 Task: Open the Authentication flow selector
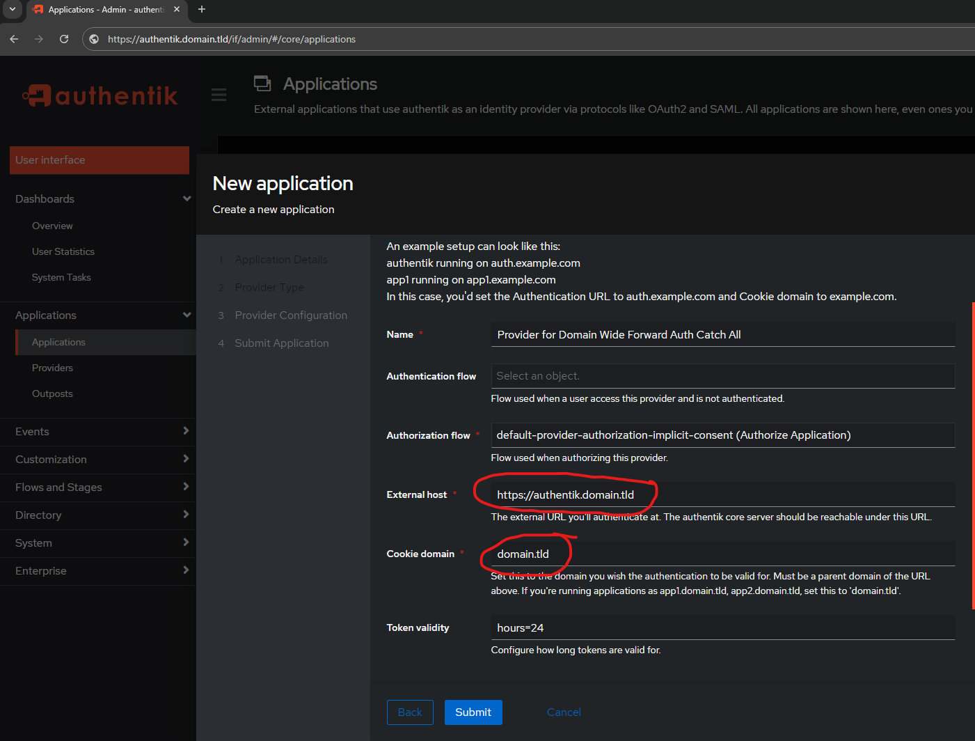(723, 376)
